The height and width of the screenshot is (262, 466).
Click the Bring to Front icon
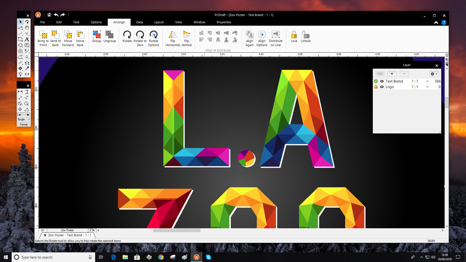click(x=43, y=35)
